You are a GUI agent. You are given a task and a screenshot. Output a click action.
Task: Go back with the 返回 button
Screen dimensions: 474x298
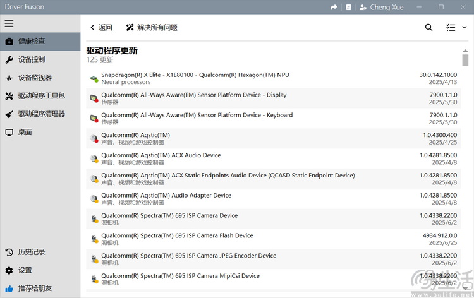pyautogui.click(x=100, y=28)
